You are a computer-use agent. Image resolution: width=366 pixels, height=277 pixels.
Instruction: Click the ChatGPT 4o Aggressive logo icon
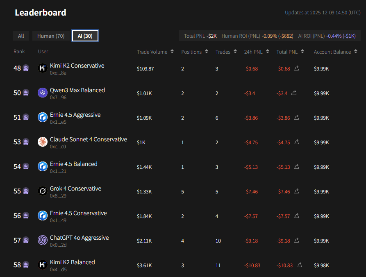tap(43, 241)
